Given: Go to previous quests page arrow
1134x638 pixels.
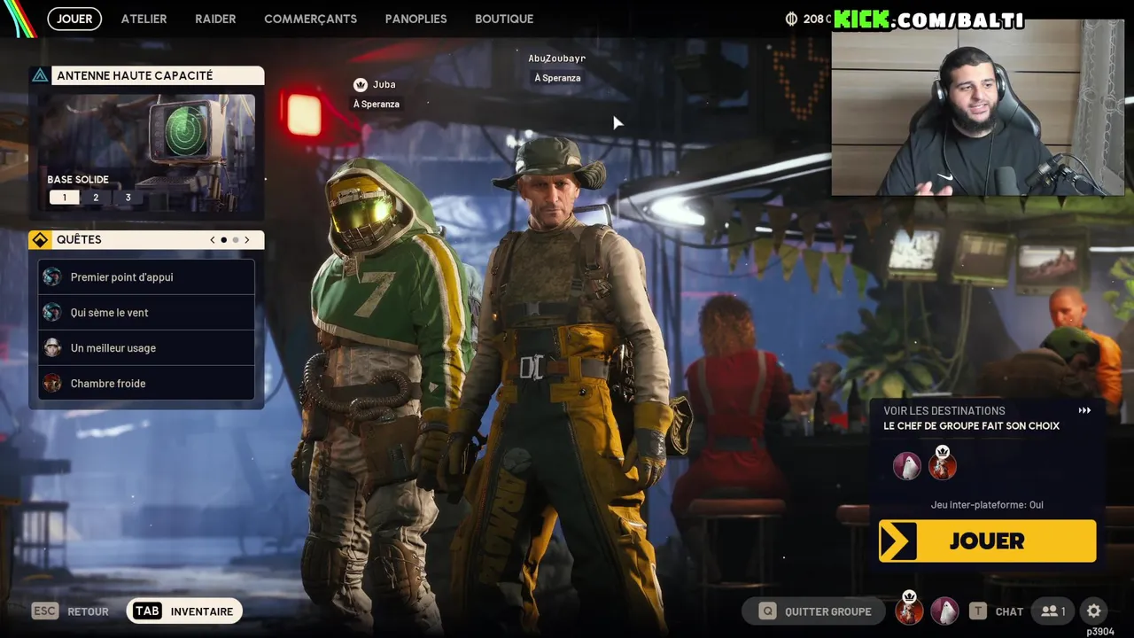Looking at the screenshot, I should click(x=213, y=239).
